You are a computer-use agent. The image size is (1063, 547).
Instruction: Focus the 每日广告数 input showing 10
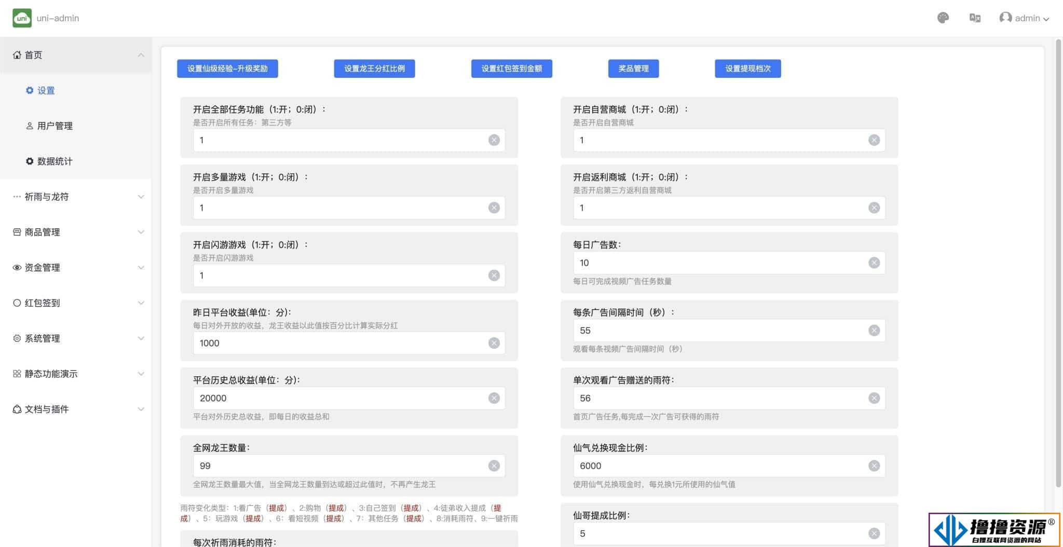(729, 263)
